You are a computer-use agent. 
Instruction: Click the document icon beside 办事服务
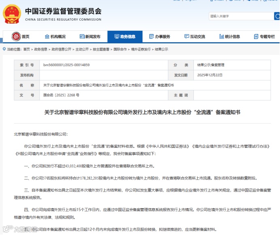[151, 36]
